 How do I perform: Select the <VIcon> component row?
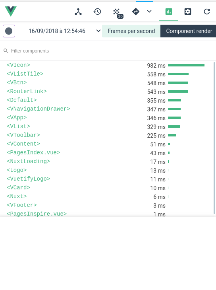[107, 65]
